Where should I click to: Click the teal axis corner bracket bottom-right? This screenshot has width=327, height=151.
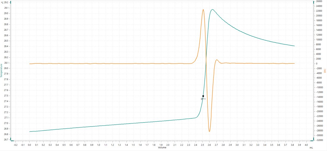click(313, 140)
